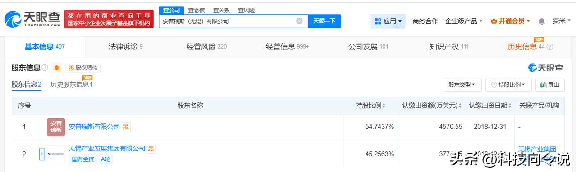The width and height of the screenshot is (576, 172).
Task: Open the 费米 user account menu
Action: (562, 21)
